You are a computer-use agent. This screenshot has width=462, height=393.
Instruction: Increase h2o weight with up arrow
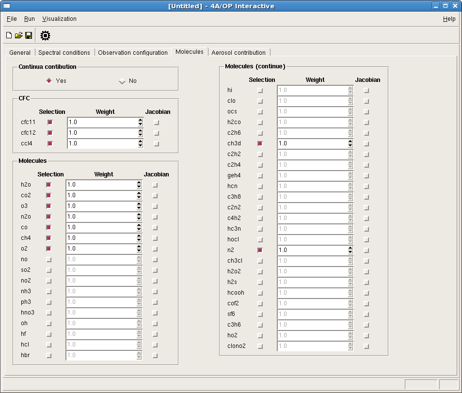[x=139, y=183]
